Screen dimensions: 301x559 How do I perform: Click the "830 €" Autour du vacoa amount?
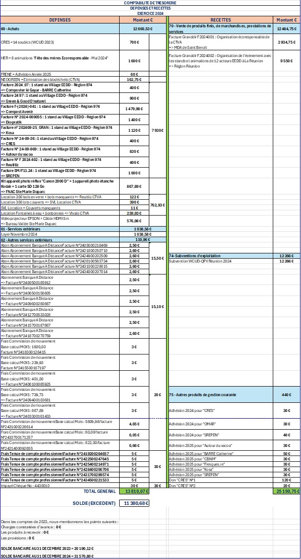134,151
